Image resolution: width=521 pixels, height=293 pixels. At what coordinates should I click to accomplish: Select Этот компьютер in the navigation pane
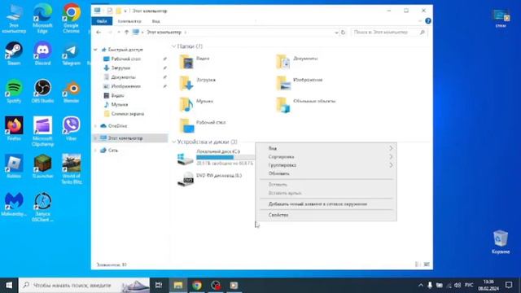131,138
